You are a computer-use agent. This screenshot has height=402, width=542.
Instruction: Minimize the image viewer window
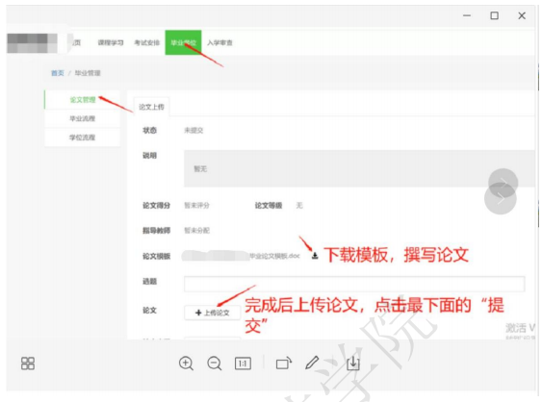click(x=467, y=15)
